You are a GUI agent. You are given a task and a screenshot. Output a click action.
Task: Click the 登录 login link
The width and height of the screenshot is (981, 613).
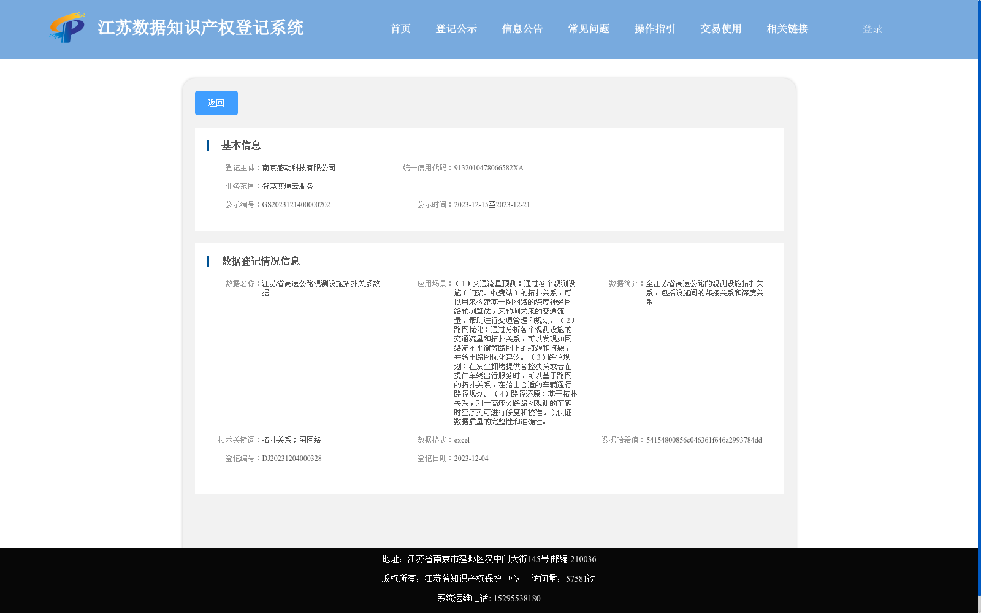pyautogui.click(x=872, y=29)
